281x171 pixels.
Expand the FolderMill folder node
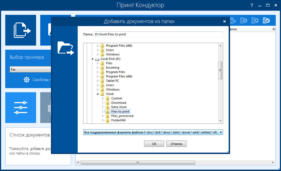click(x=103, y=120)
